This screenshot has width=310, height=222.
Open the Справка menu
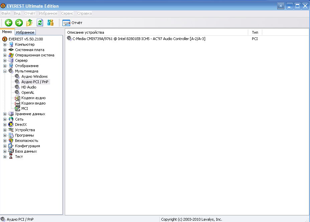(x=85, y=13)
